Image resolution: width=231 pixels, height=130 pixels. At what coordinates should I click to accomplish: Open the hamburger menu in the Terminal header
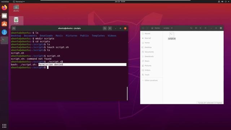[110, 28]
